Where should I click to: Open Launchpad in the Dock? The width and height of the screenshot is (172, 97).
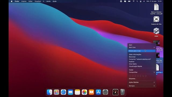click(x=56, y=92)
